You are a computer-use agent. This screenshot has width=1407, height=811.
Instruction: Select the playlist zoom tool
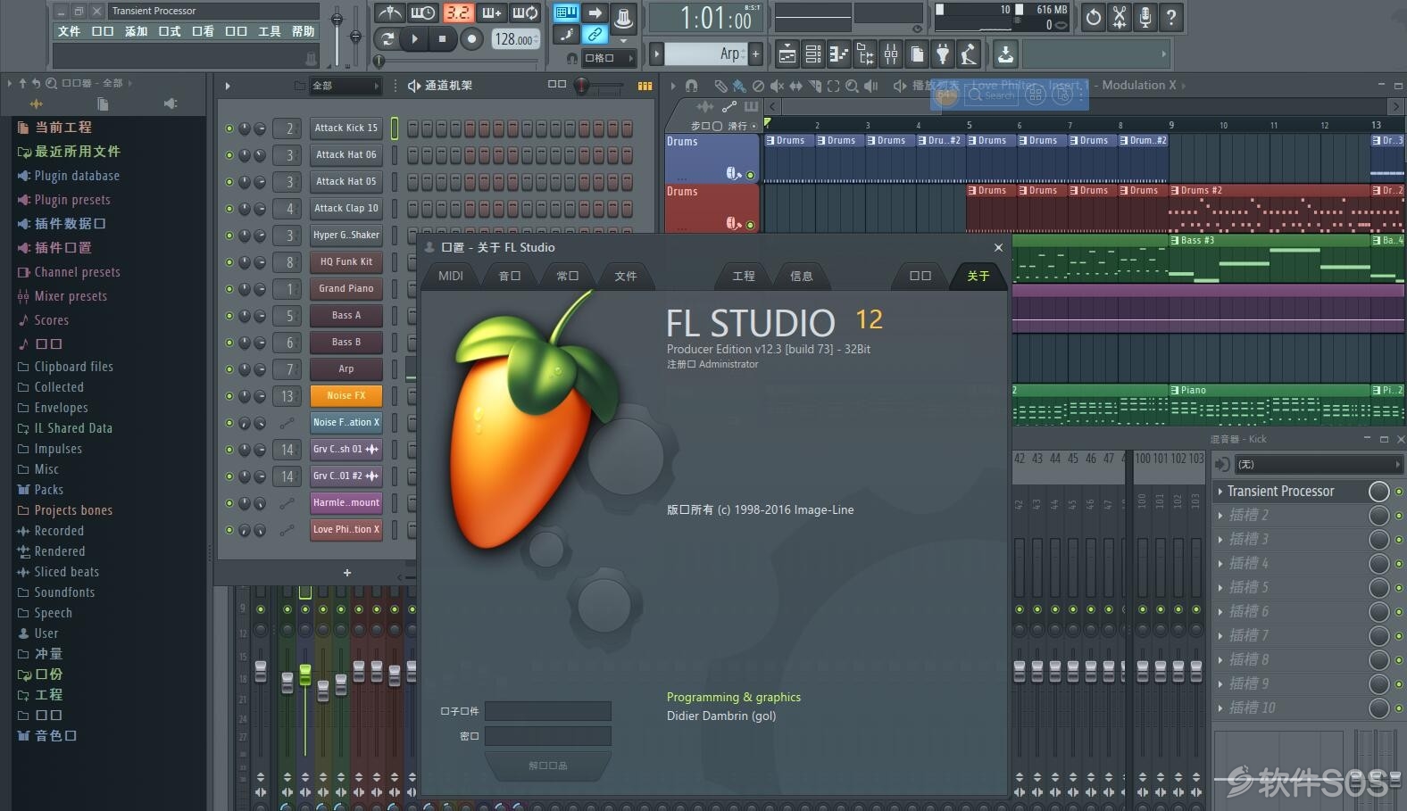(852, 86)
